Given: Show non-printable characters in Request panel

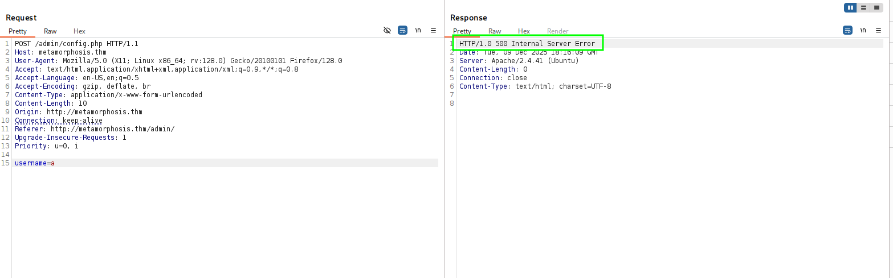Looking at the screenshot, I should click(x=418, y=30).
